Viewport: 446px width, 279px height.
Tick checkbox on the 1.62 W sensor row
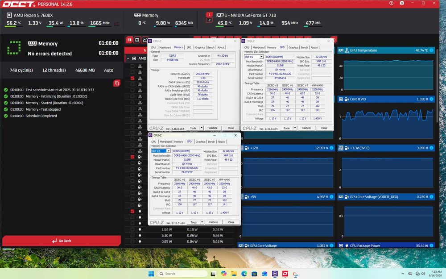[132, 229]
